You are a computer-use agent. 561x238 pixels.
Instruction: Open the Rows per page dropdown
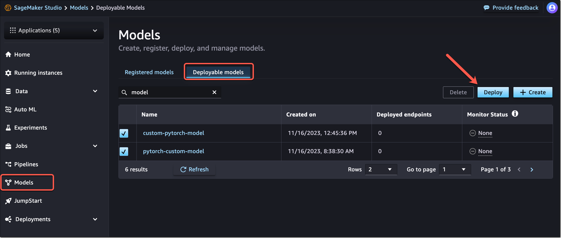[x=381, y=169]
